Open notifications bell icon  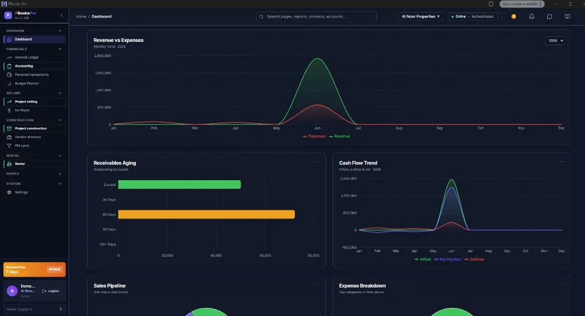pos(532,17)
